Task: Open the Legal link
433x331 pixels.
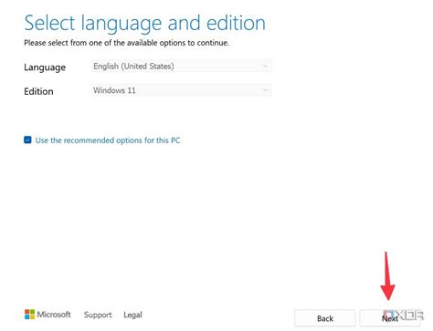Action: click(x=132, y=315)
